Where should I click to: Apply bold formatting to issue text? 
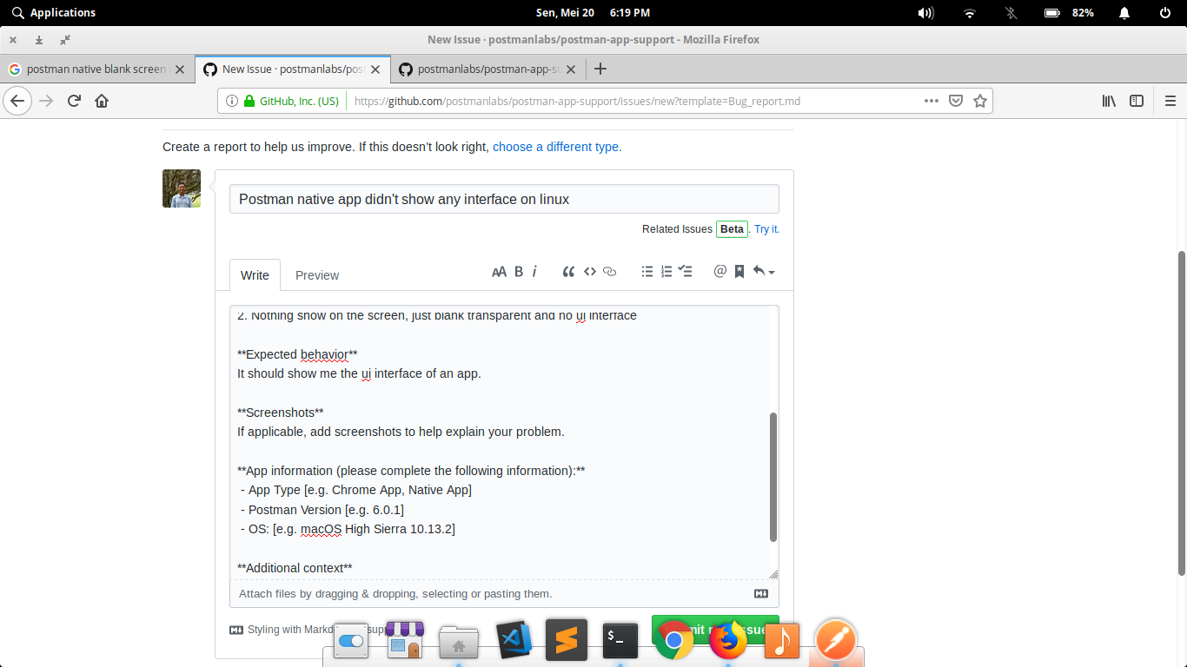click(x=518, y=271)
